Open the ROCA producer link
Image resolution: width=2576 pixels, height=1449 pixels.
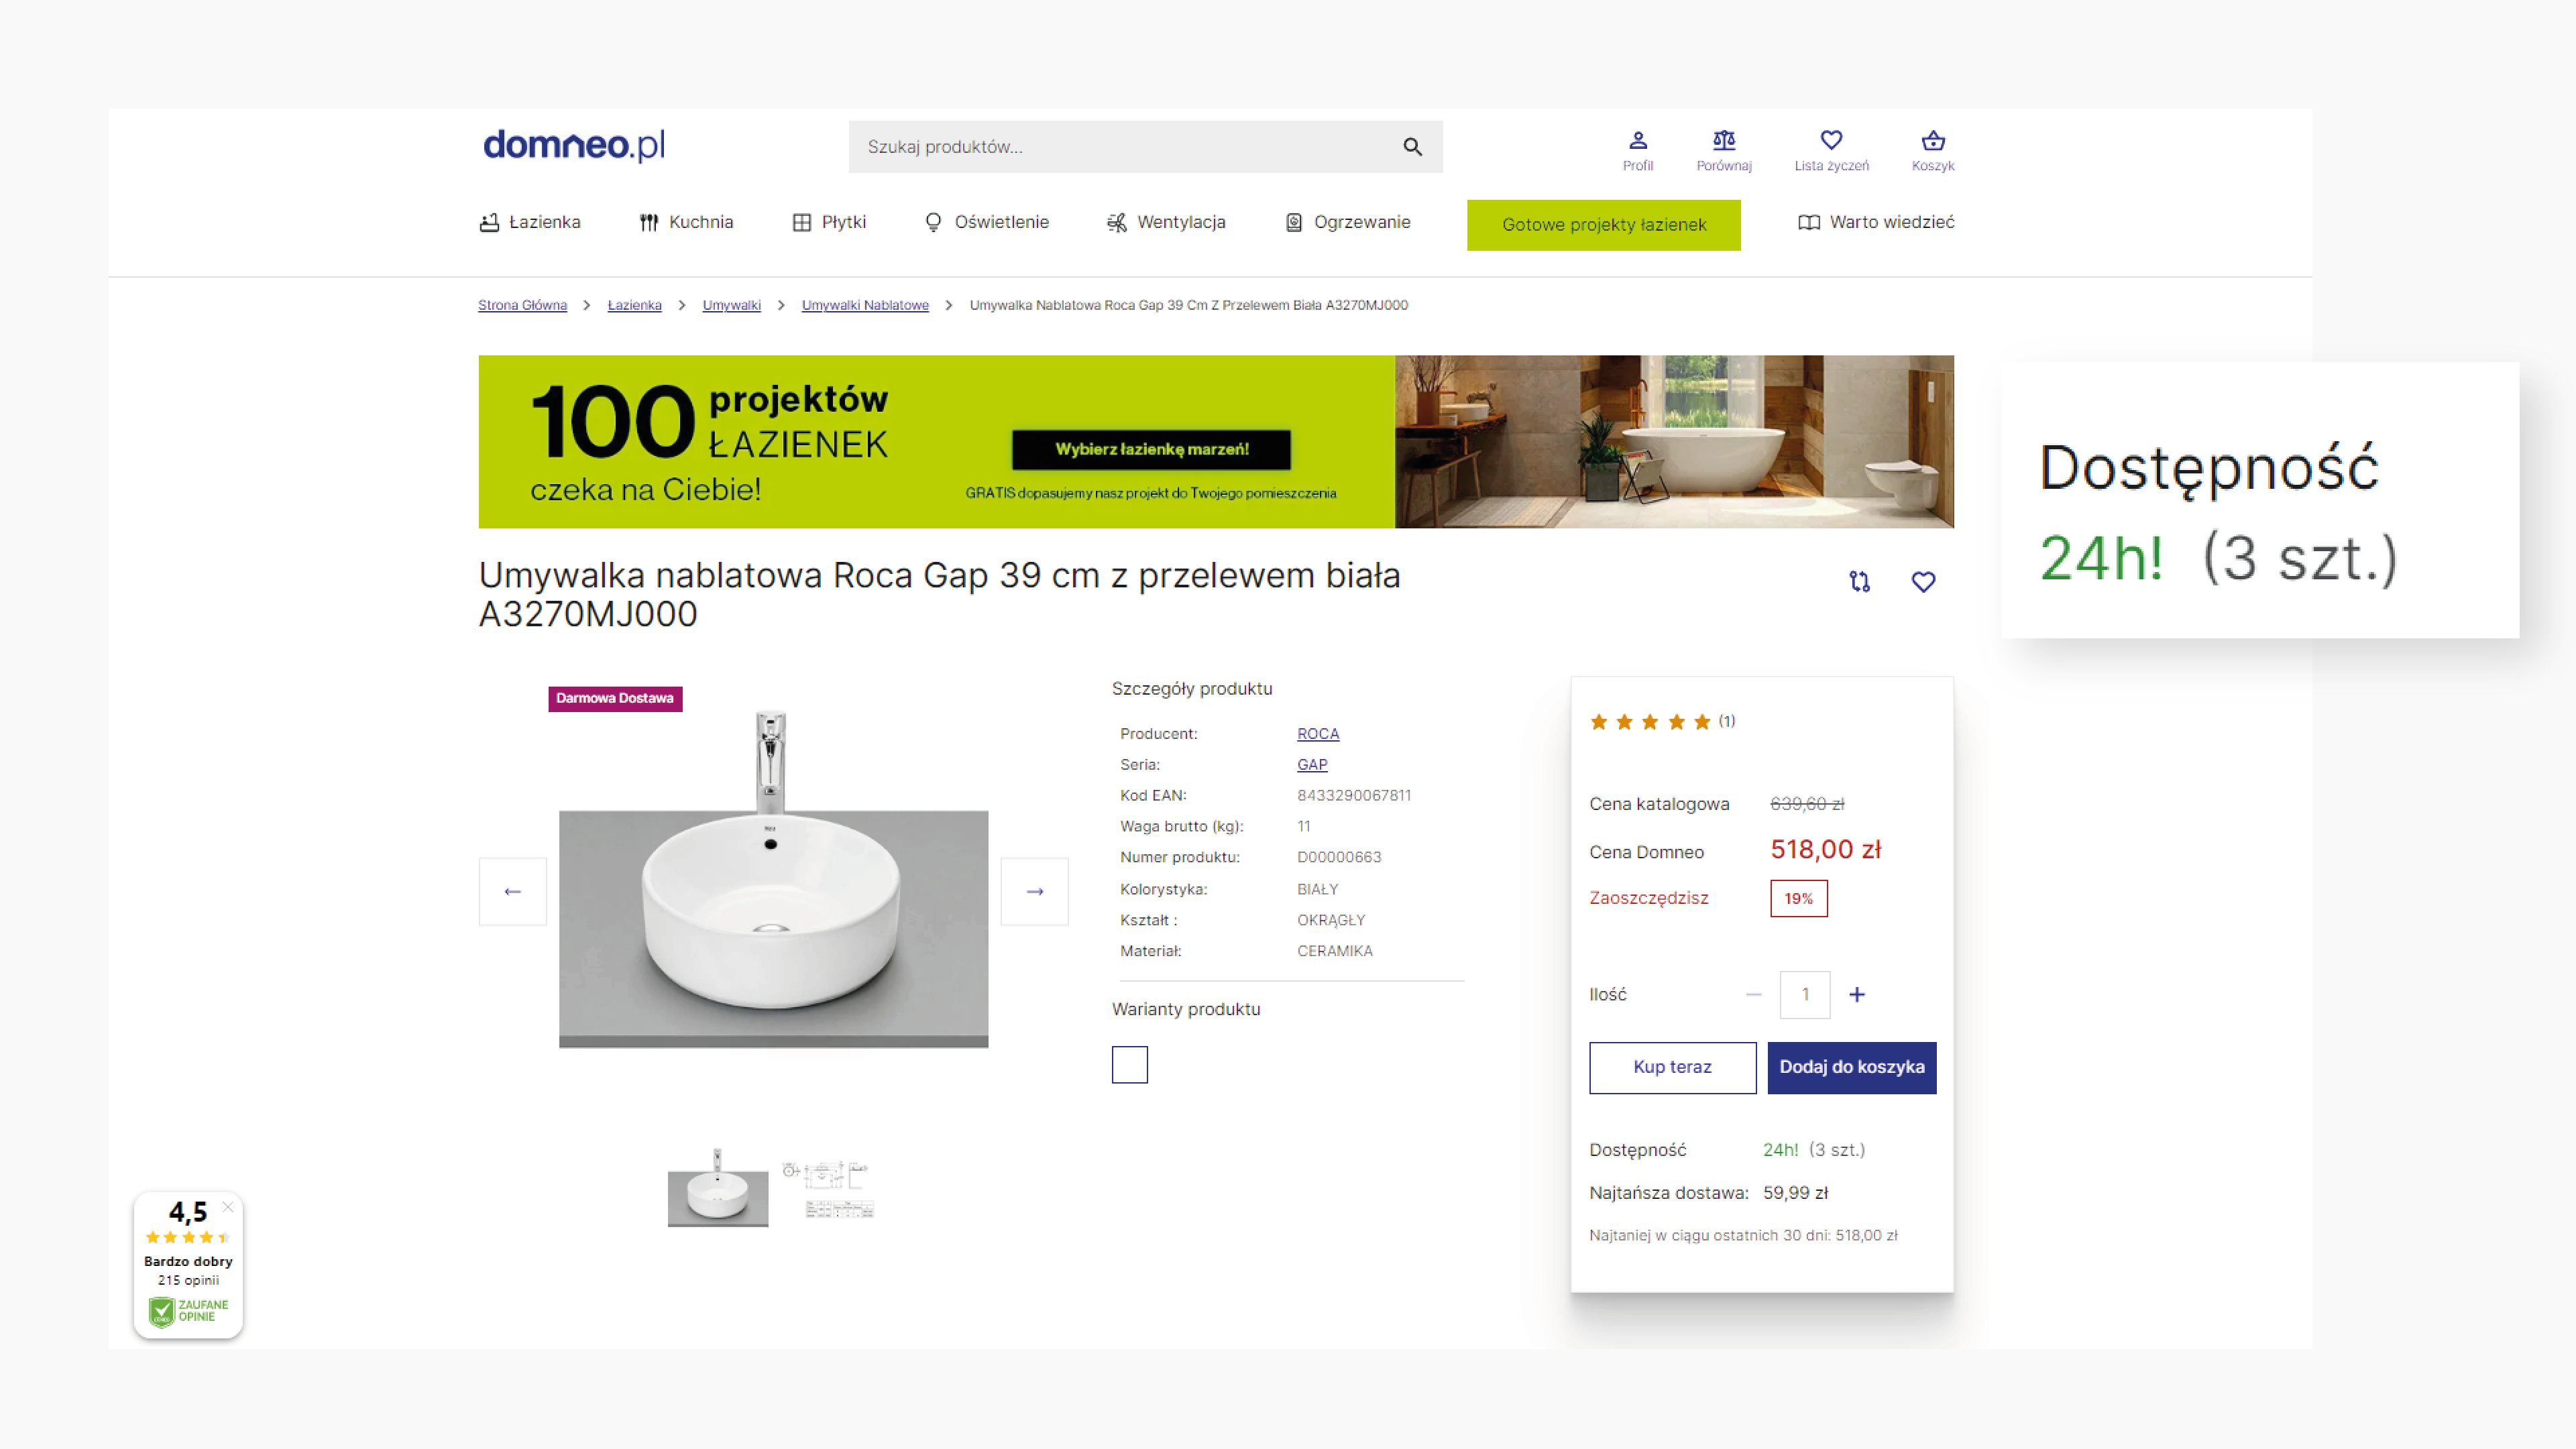[1317, 734]
